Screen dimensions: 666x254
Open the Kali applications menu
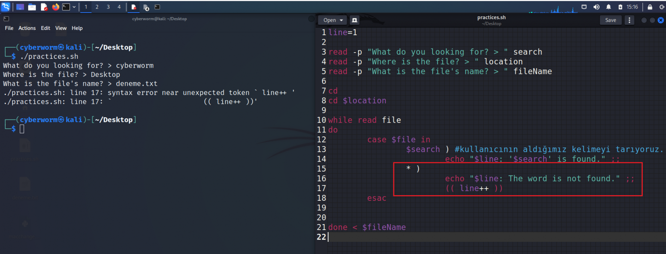click(x=6, y=7)
